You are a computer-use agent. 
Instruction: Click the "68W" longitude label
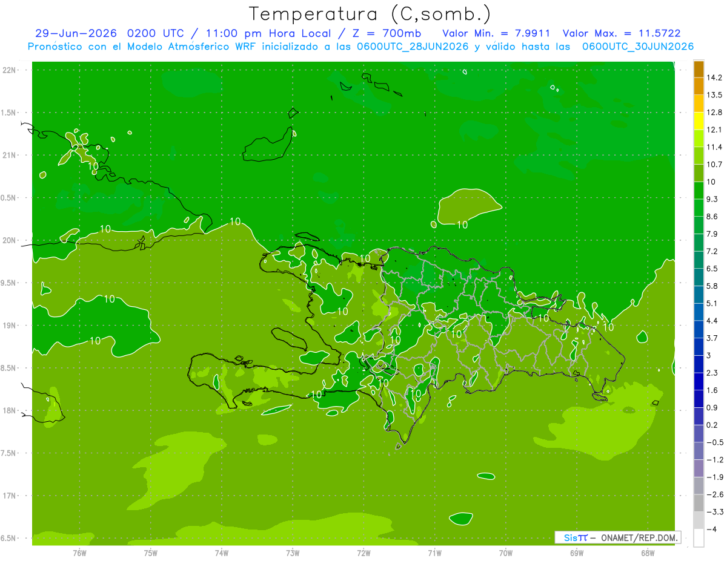pyautogui.click(x=648, y=553)
